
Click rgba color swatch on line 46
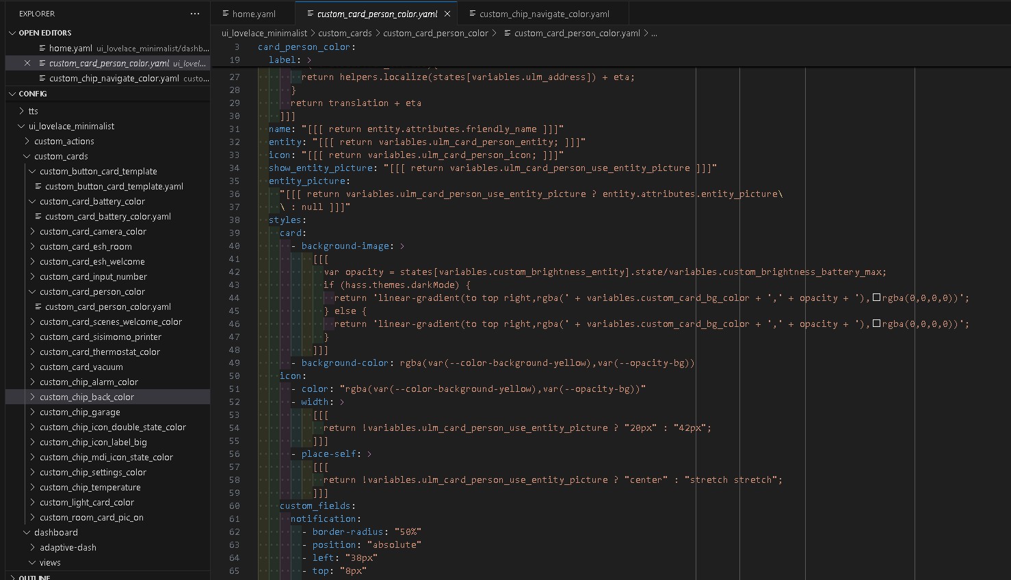click(876, 324)
